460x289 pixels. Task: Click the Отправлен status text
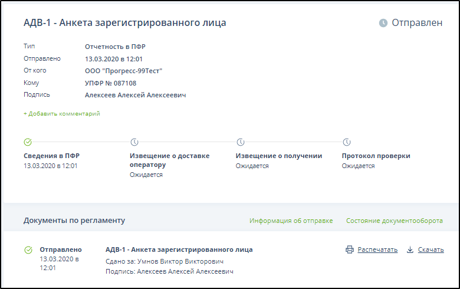(418, 23)
